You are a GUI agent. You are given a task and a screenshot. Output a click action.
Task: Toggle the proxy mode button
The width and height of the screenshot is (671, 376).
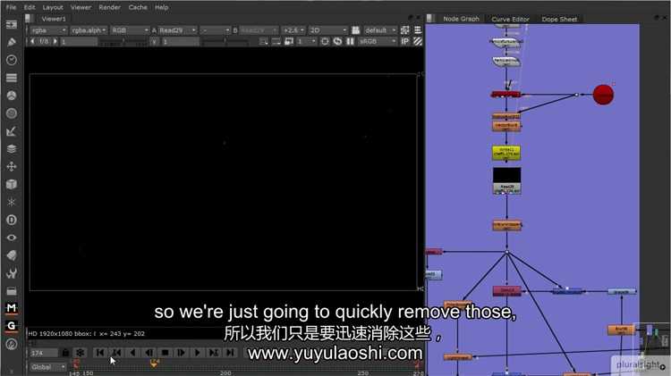point(289,41)
